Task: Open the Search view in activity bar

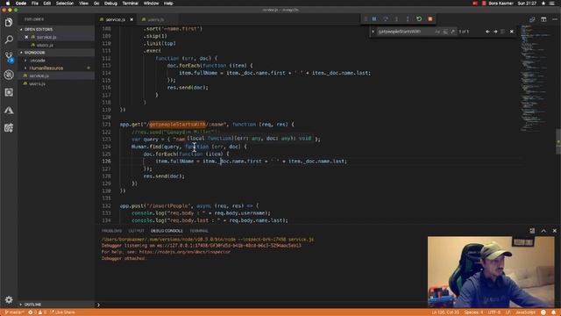Action: tap(9, 39)
